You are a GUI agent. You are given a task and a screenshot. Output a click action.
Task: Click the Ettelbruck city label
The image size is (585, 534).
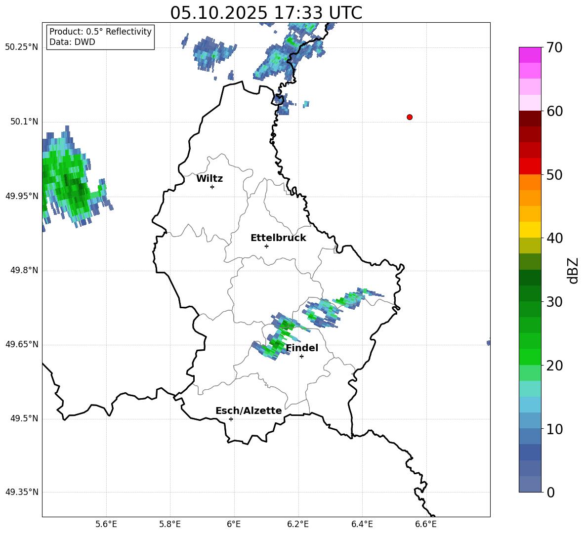(x=278, y=238)
